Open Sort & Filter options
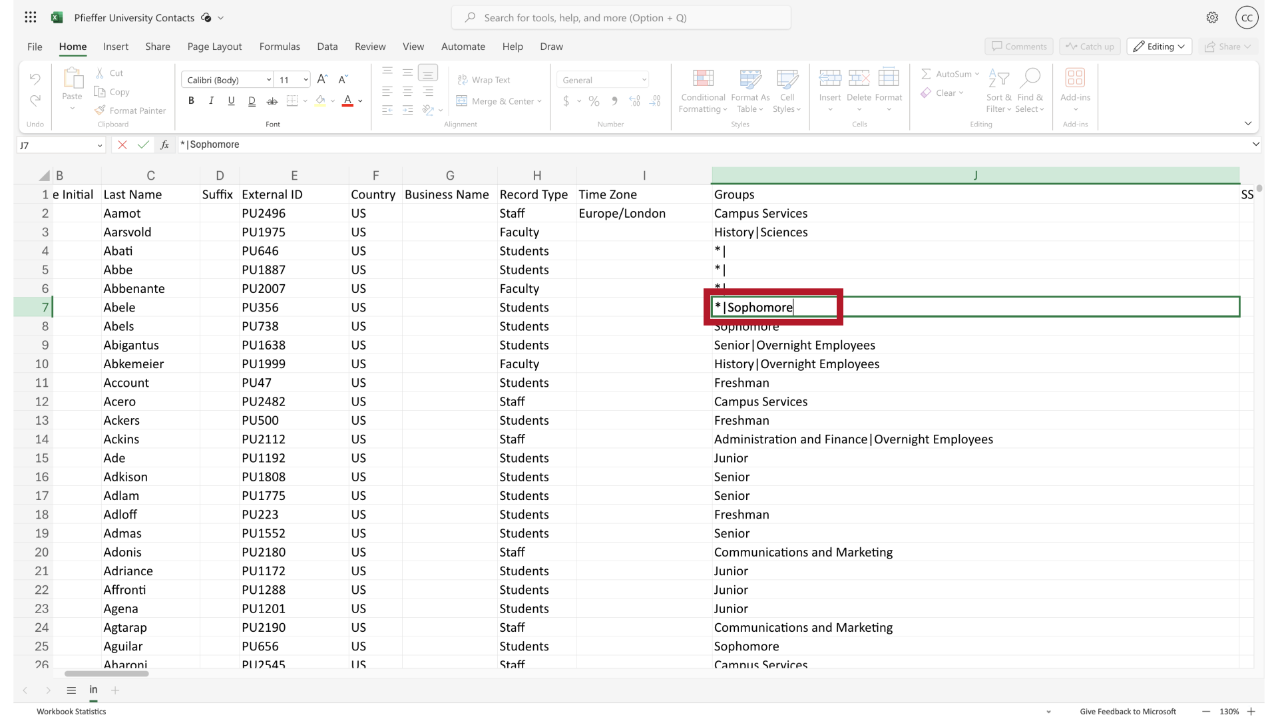This screenshot has width=1278, height=719. coord(999,91)
